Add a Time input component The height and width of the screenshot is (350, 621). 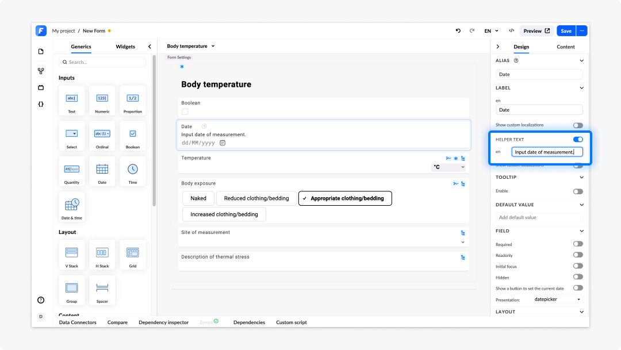coord(133,171)
